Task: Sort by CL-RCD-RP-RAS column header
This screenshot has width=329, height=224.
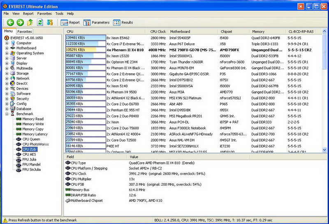Action: pos(301,32)
